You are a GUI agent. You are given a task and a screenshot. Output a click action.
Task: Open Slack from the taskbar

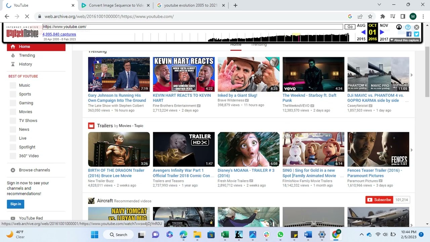(x=266, y=235)
